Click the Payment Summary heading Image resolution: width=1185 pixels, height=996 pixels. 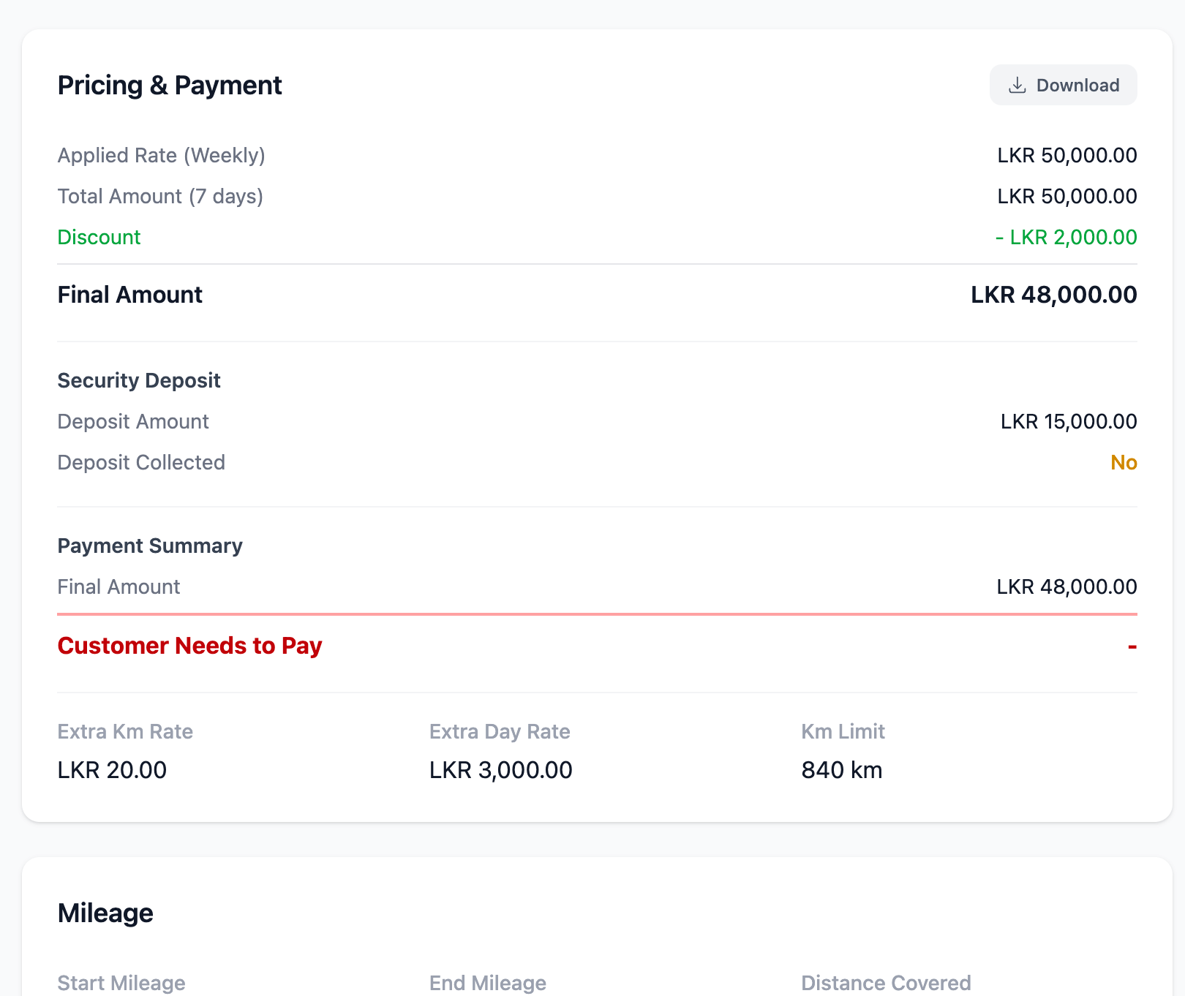pos(150,546)
